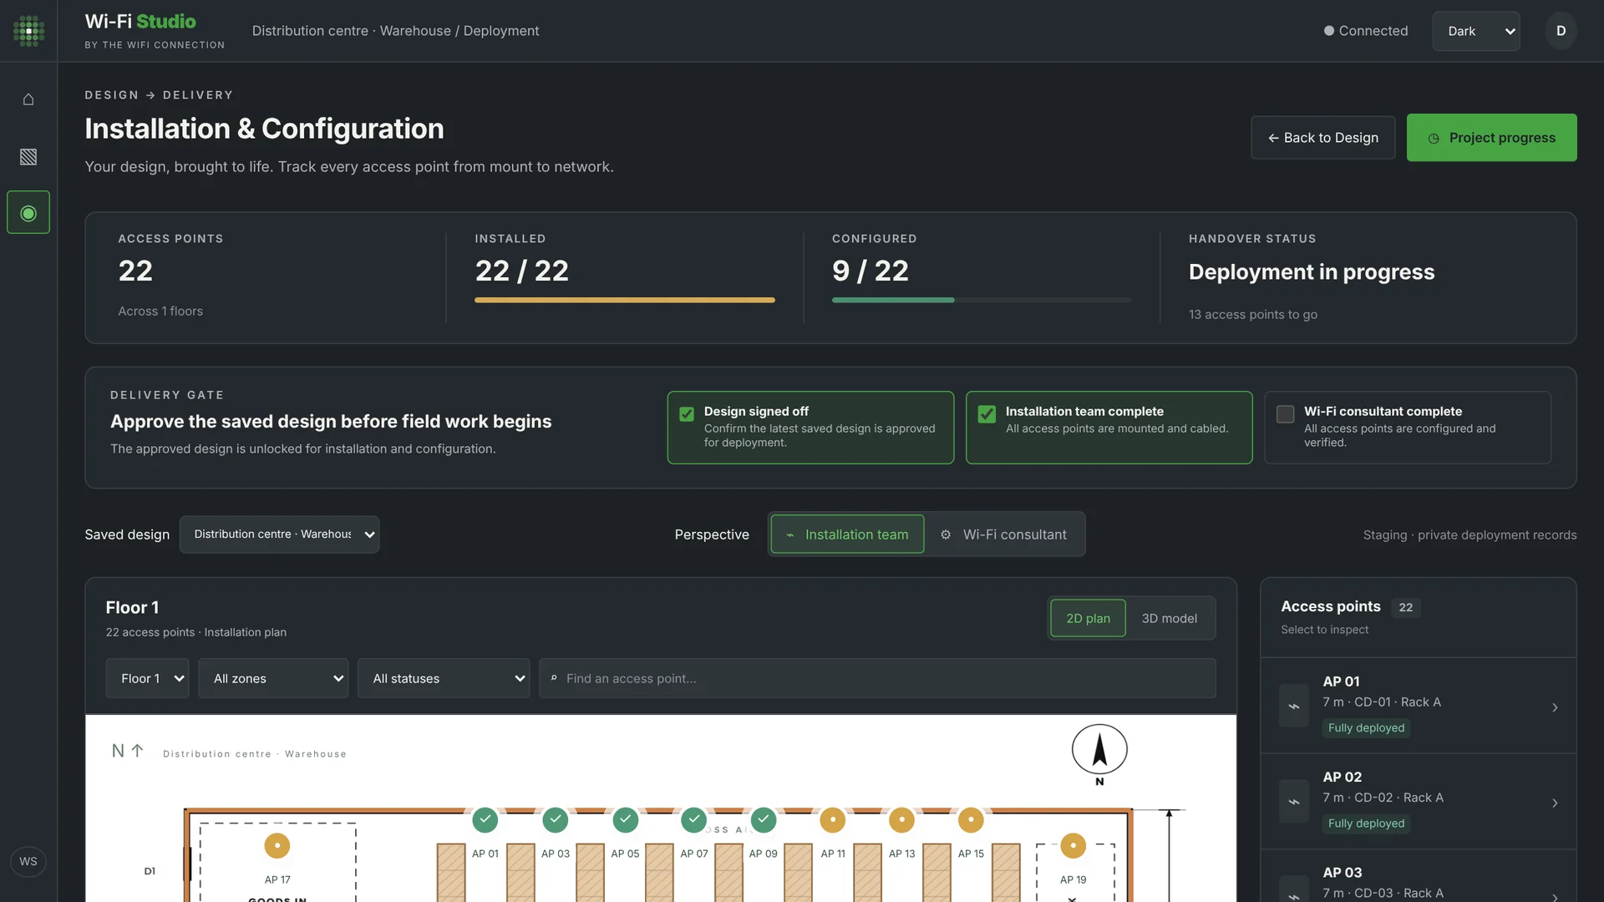This screenshot has width=1604, height=902.
Task: Click AP 02's Fully deployed badge
Action: coord(1366,823)
